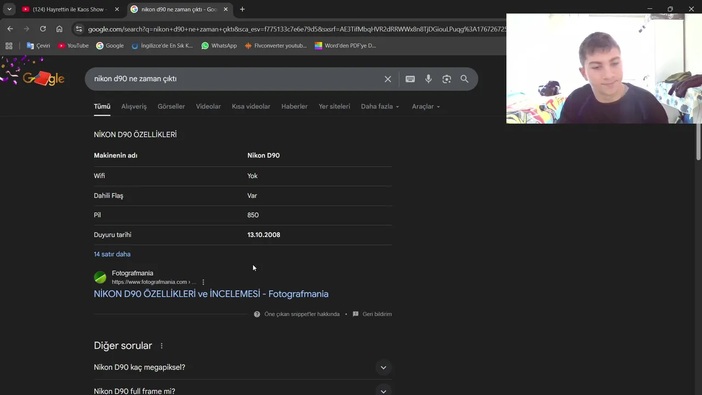Open the Google bookmark
The width and height of the screenshot is (702, 395).
point(110,46)
